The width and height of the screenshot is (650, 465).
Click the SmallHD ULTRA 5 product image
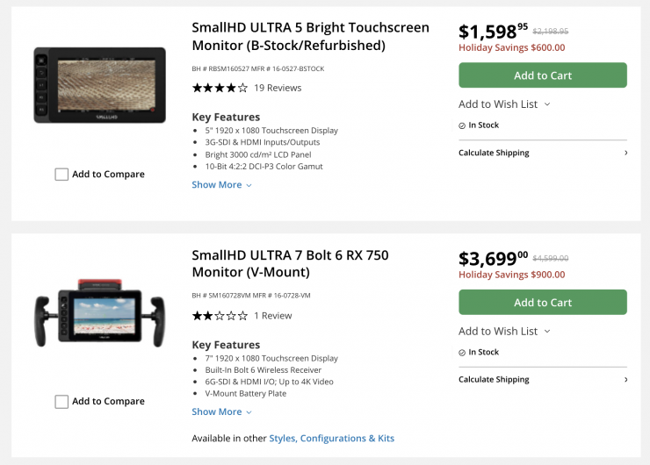[x=99, y=84]
